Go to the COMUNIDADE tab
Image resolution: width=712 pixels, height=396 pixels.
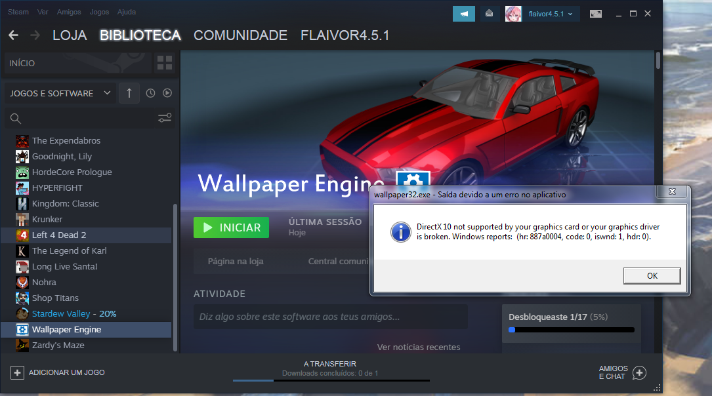240,35
